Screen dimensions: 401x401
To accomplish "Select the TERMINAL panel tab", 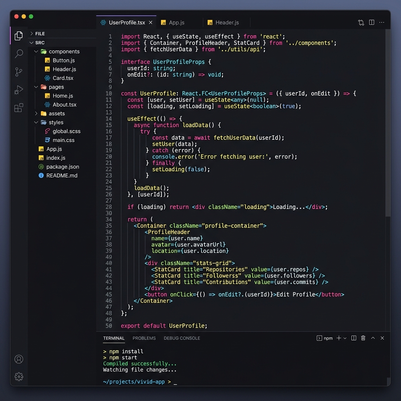I will click(x=114, y=338).
